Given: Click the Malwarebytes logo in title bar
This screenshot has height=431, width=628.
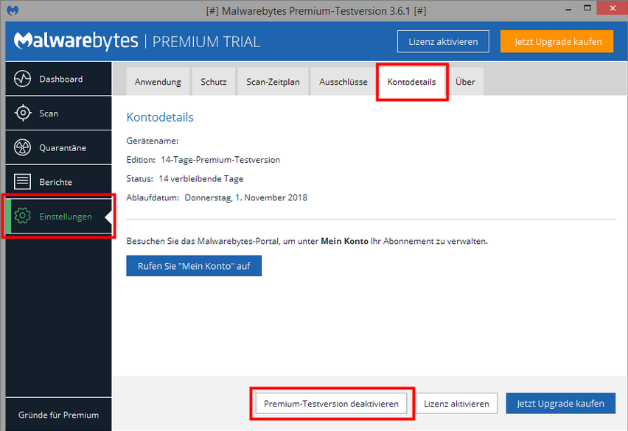Looking at the screenshot, I should 13,10.
